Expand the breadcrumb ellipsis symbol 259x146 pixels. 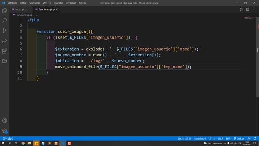(36, 15)
